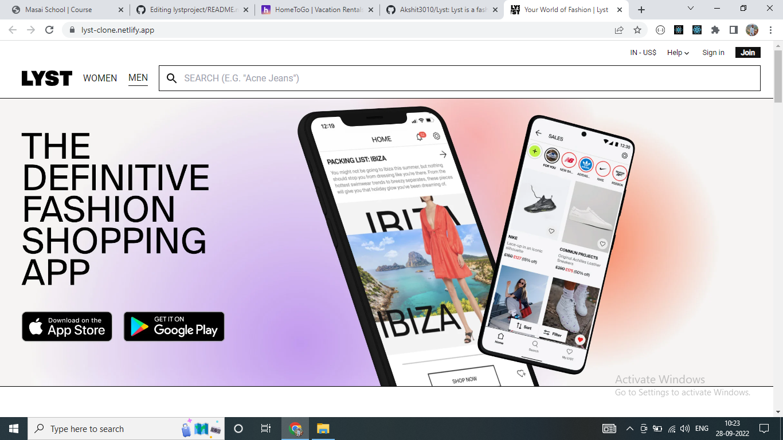Click Chrome icon on the taskbar
783x440 pixels.
(295, 429)
